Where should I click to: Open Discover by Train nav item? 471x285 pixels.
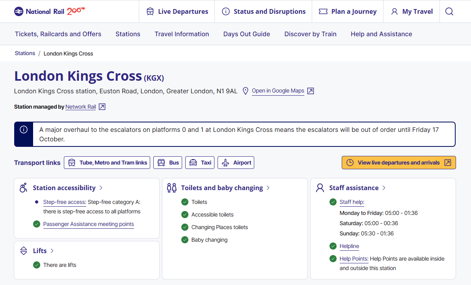point(310,34)
